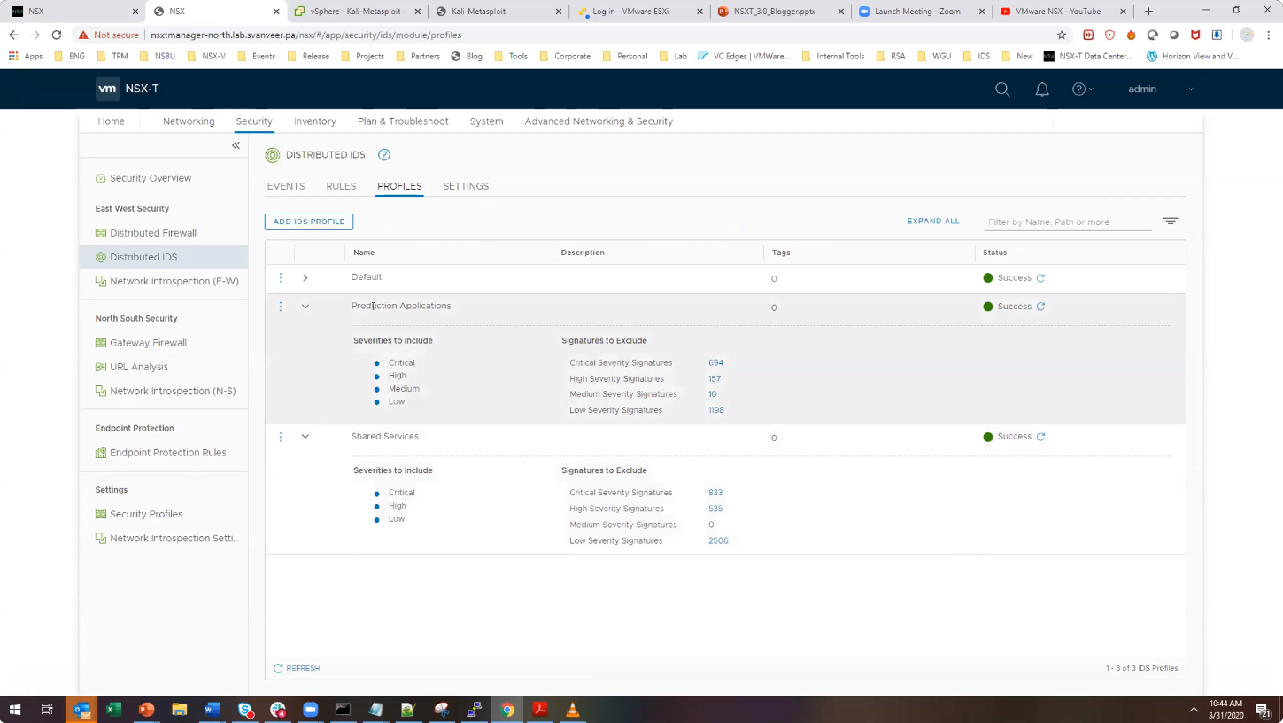Click the NSX-T search magnifier icon
Viewport: 1283px width, 723px height.
[x=1002, y=89]
